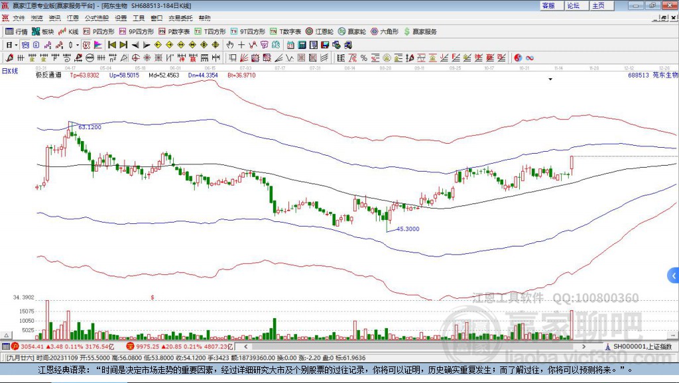Select the hand pan tool
Image resolution: width=679 pixels, height=383 pixels.
[230, 45]
